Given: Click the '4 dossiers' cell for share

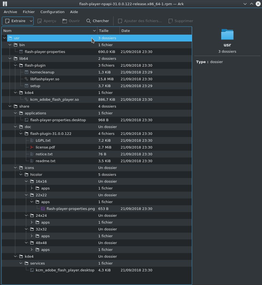Looking at the screenshot, I should (x=107, y=106).
